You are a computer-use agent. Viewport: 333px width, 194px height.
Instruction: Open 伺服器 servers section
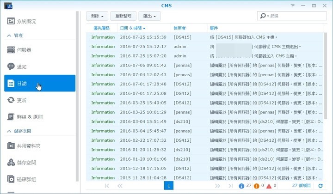pos(40,50)
